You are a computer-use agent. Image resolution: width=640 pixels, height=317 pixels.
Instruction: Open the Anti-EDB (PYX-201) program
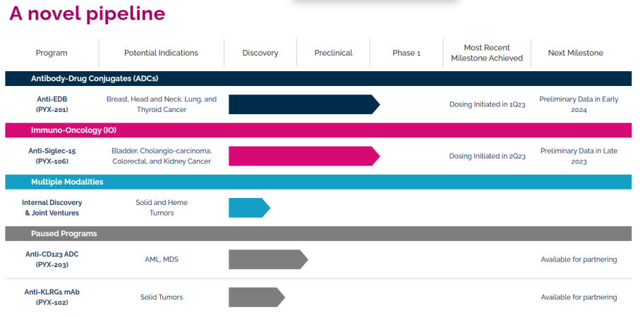[52, 104]
